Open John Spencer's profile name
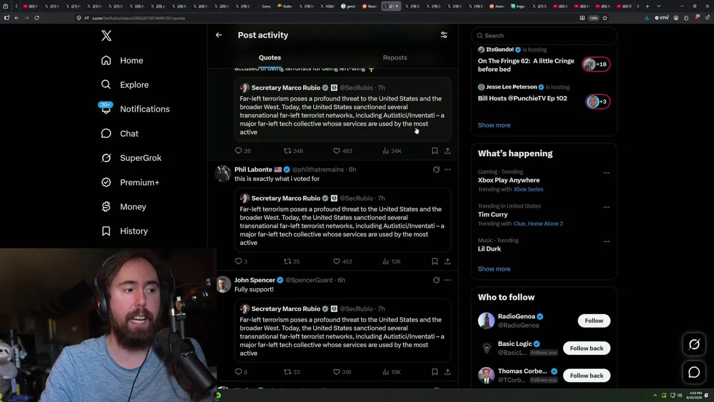Viewport: 714px width, 402px height. tap(255, 280)
